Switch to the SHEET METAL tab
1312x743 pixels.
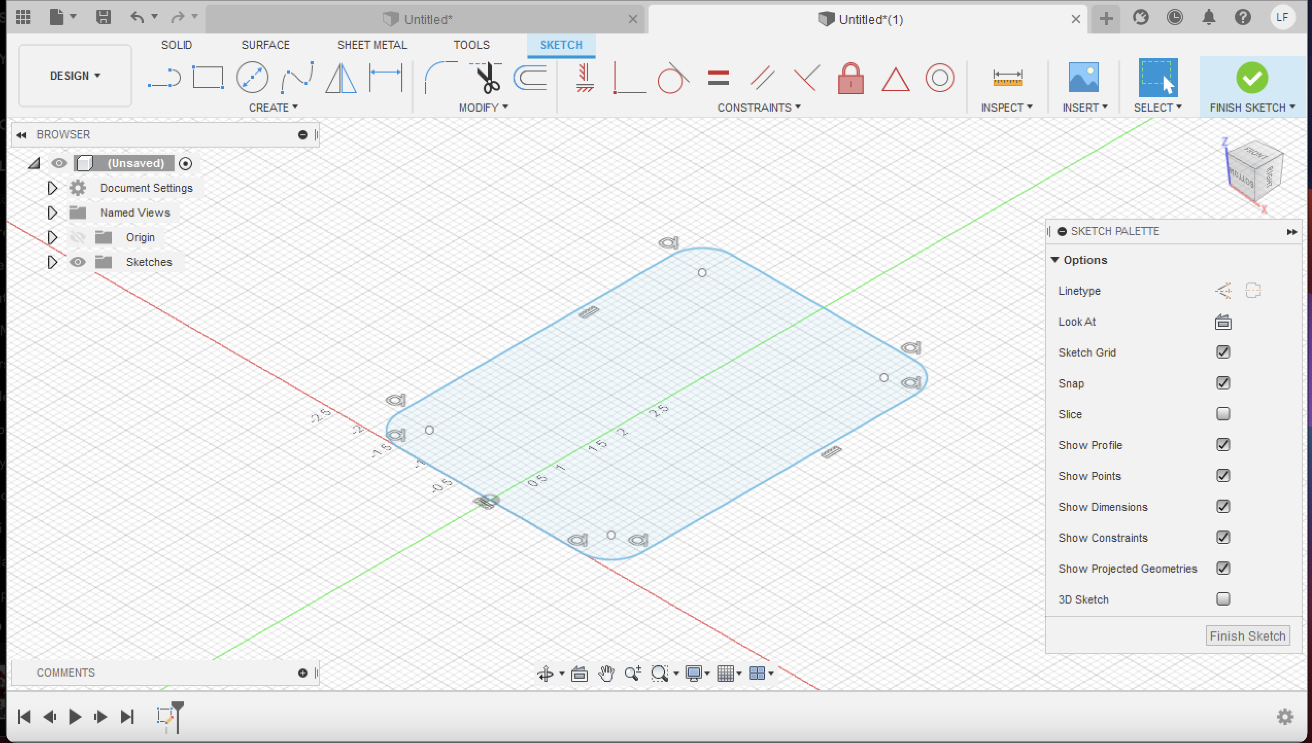pyautogui.click(x=372, y=45)
